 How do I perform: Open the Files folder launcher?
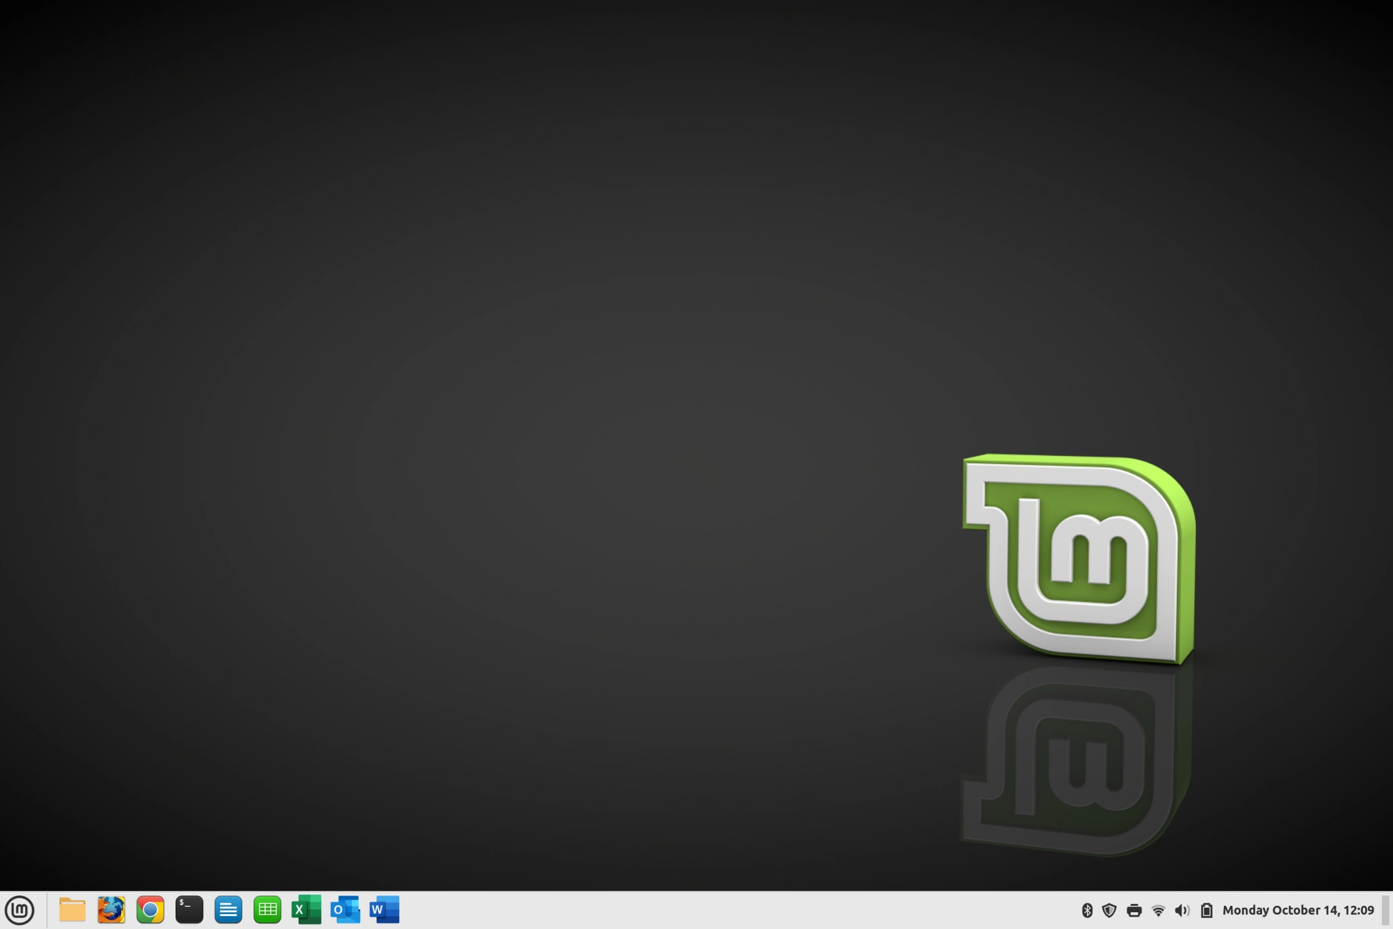(x=72, y=910)
